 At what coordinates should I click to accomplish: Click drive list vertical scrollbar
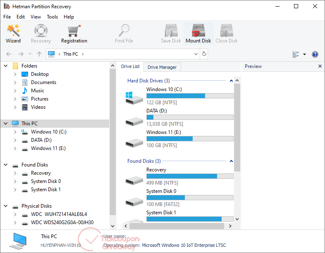pyautogui.click(x=237, y=127)
